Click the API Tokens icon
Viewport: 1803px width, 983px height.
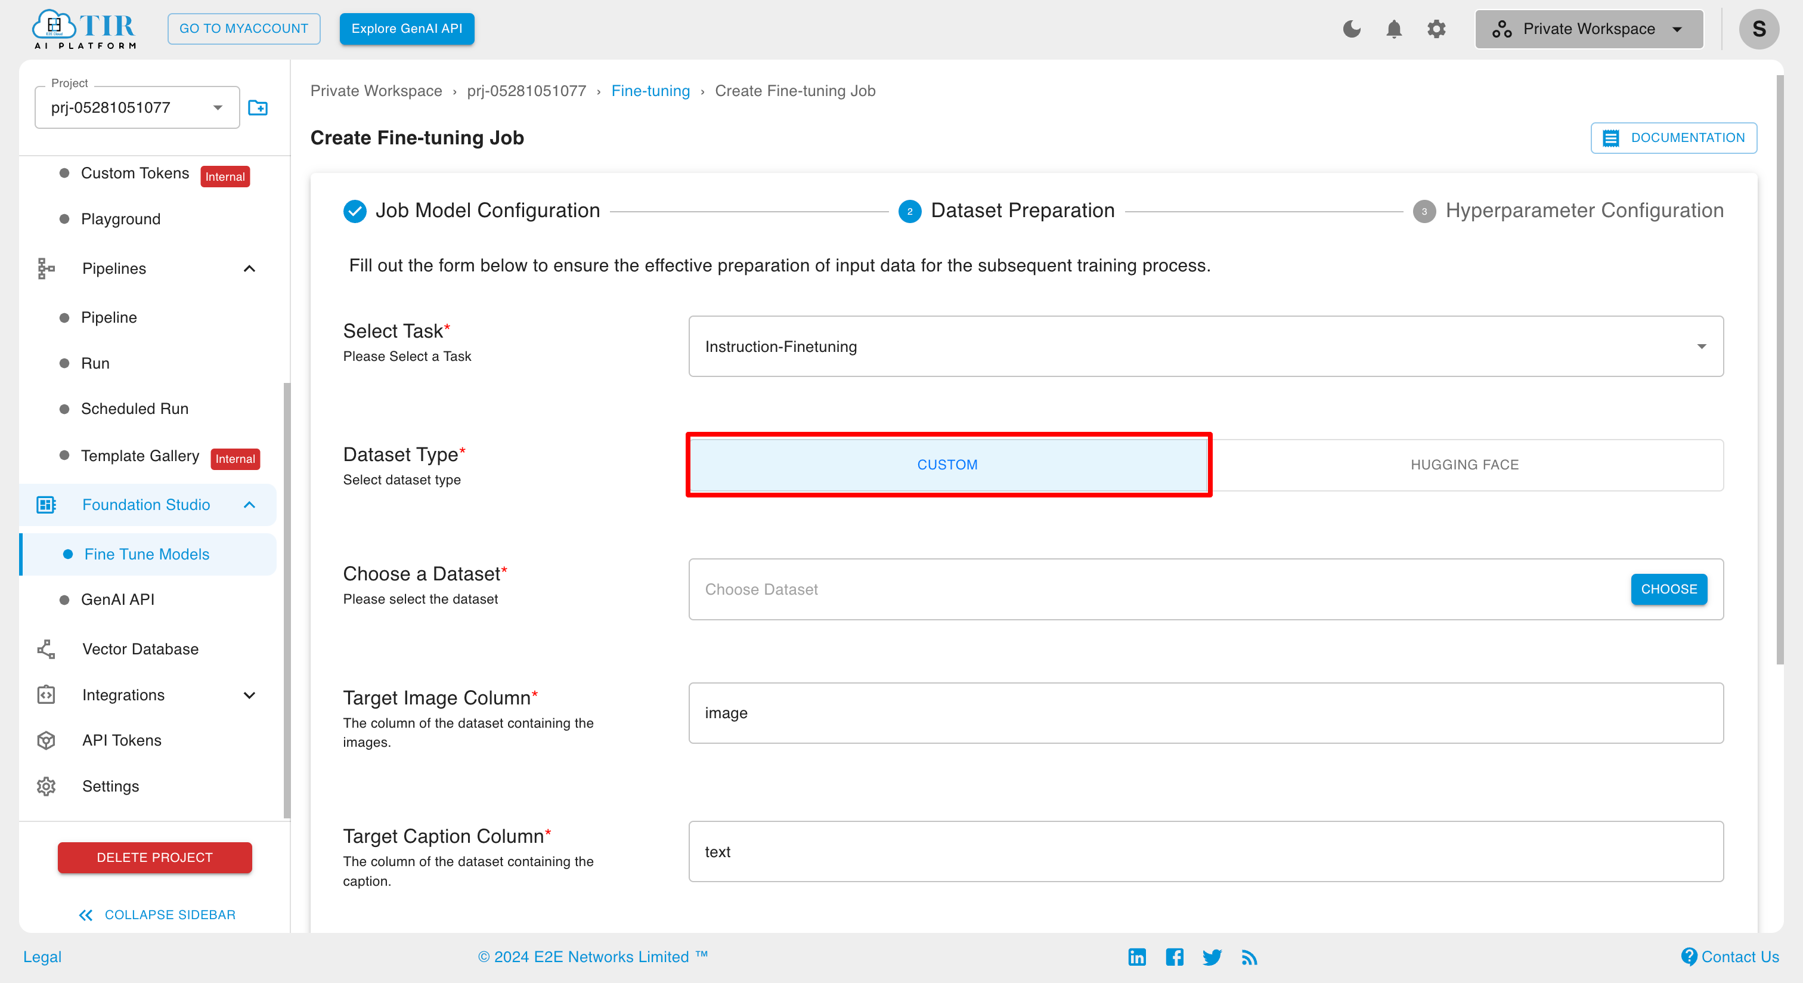46,740
